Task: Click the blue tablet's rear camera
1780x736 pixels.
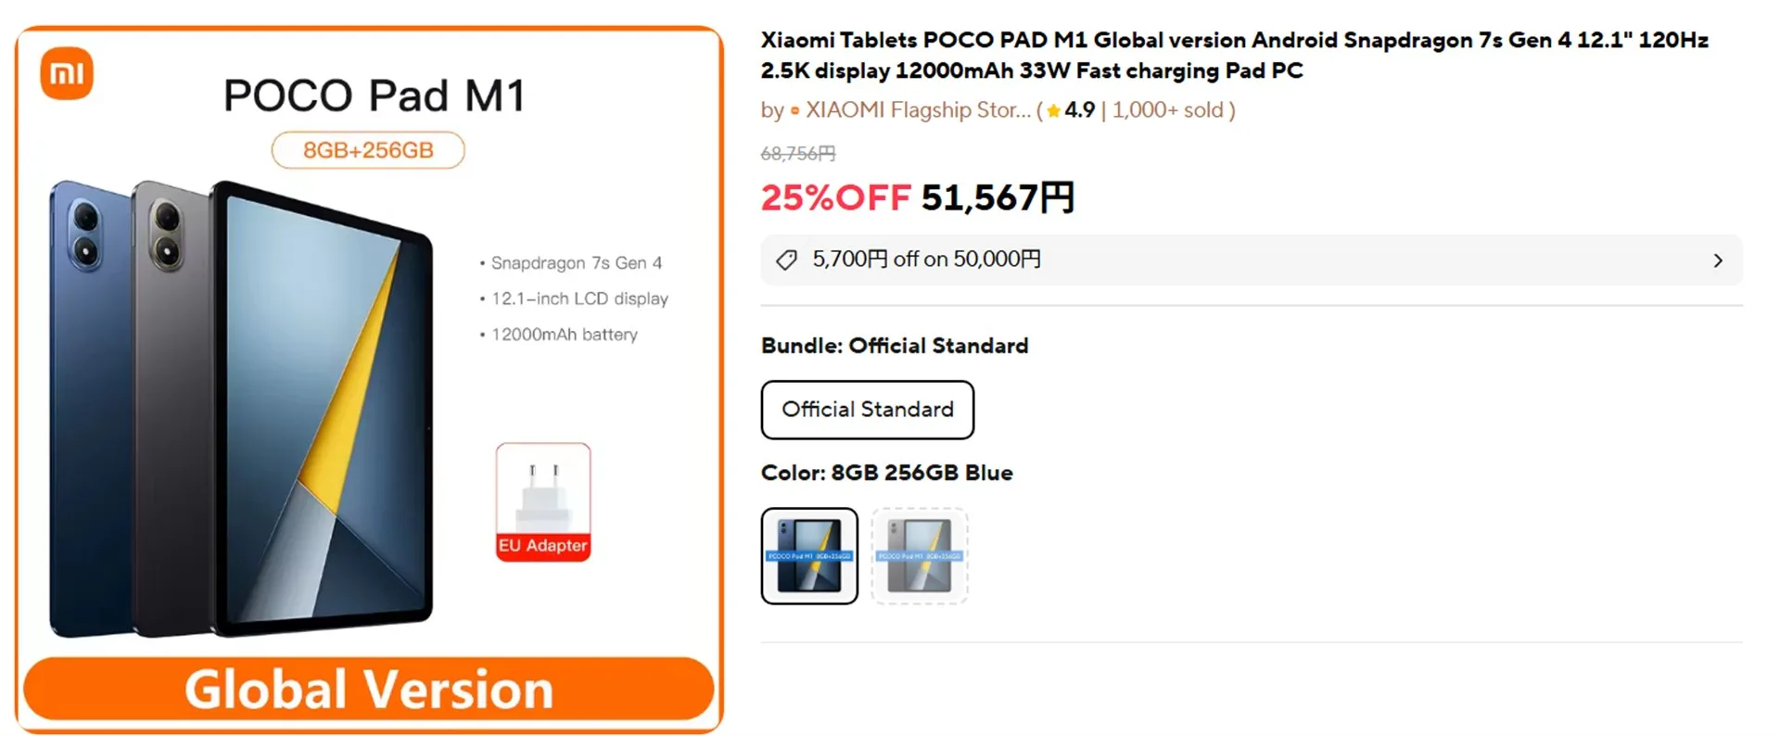Action: (x=85, y=234)
